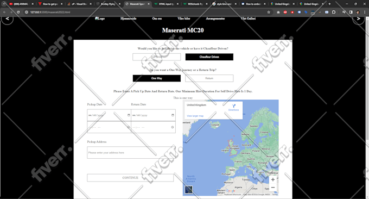Open site info icon beside the URL

27,12
